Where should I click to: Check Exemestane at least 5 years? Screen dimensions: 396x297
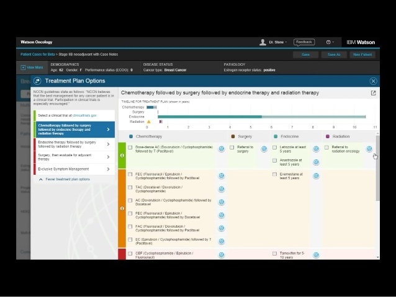pyautogui.click(x=274, y=174)
